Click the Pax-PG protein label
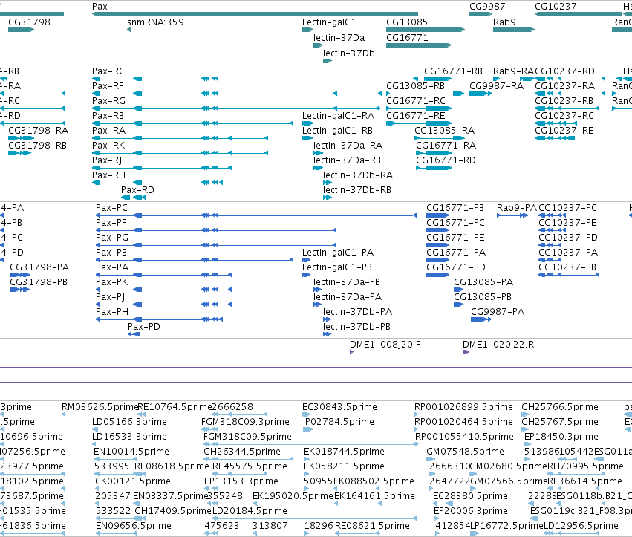 tap(111, 238)
